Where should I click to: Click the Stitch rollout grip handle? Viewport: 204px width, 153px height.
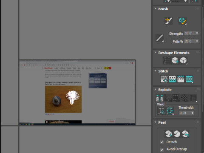(x=198, y=71)
